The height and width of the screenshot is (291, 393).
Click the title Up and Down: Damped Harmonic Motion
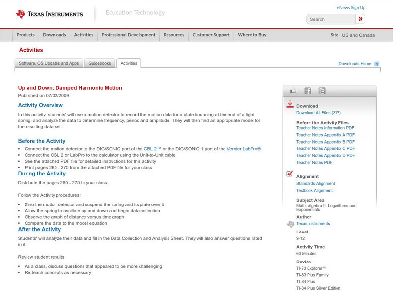coord(70,88)
